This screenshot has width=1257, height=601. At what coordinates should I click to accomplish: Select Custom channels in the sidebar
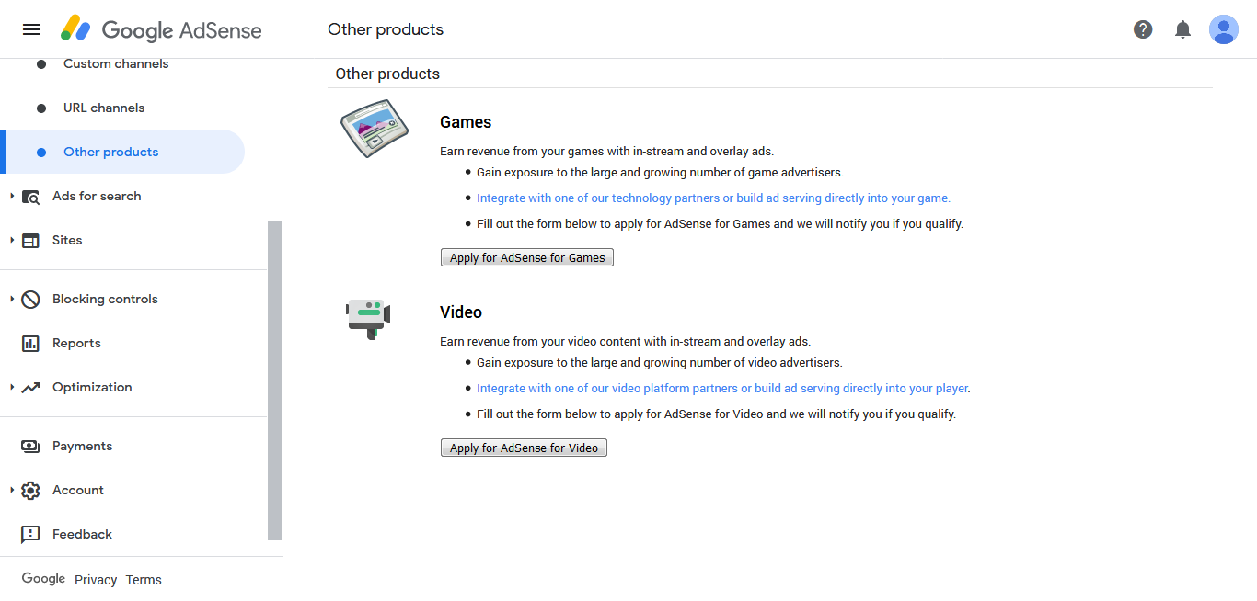point(116,63)
